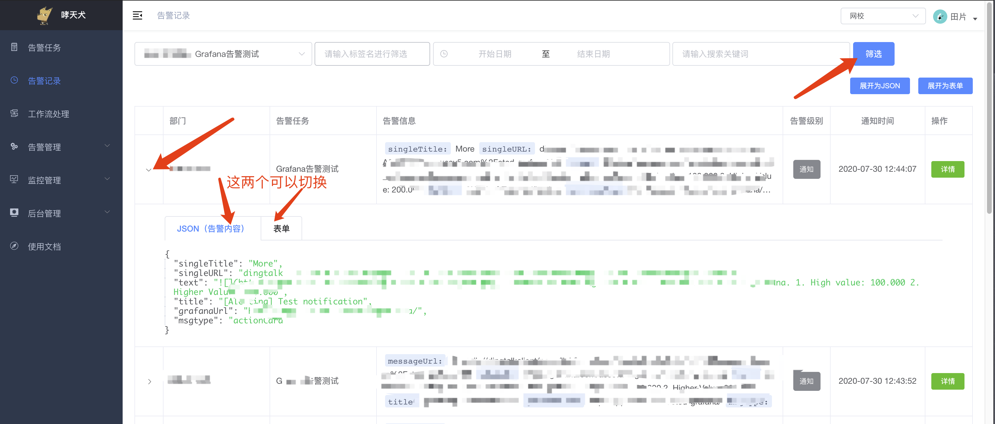
Task: Focus the search keyword input
Action: [761, 54]
